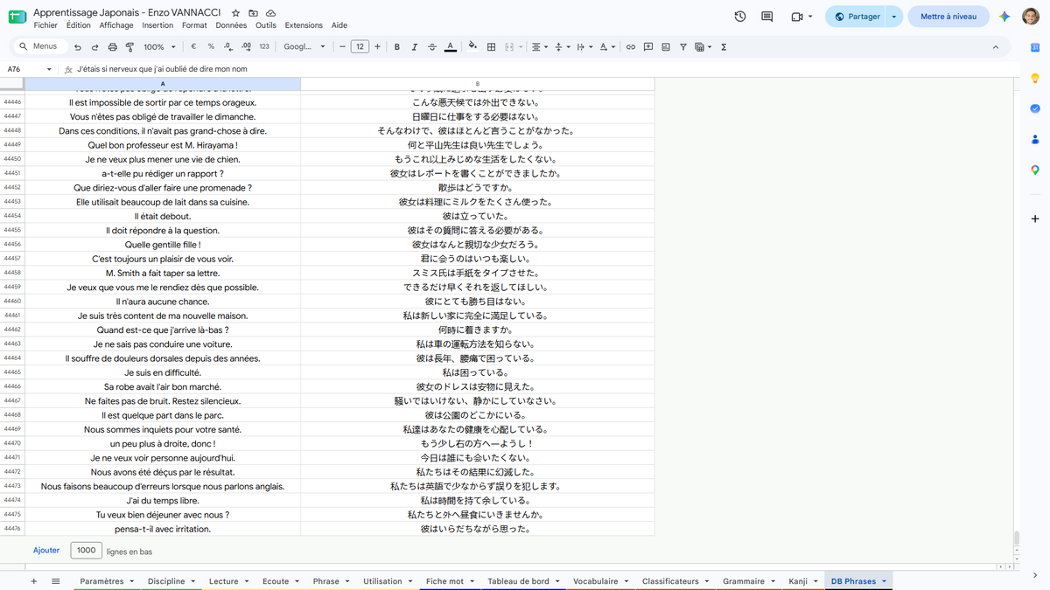Decrease font size with the minus button
This screenshot has height=590, width=1050.
click(x=342, y=47)
